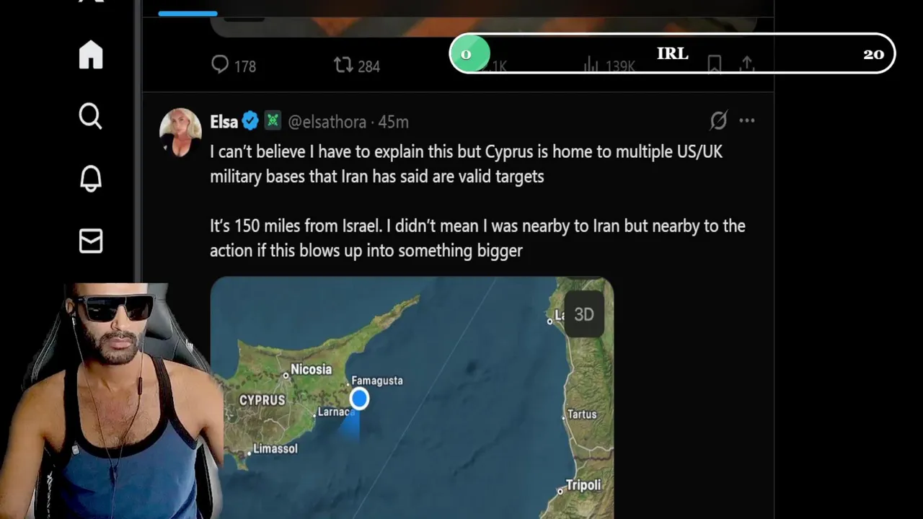This screenshot has height=519, width=923.
Task: Open the three-dot menu on Elsa's post
Action: coord(747,120)
